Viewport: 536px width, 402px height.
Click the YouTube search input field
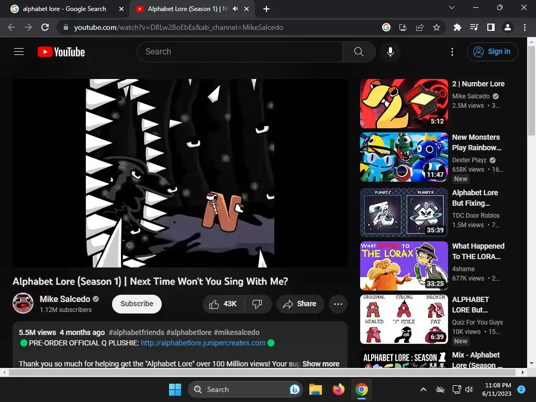pyautogui.click(x=240, y=52)
